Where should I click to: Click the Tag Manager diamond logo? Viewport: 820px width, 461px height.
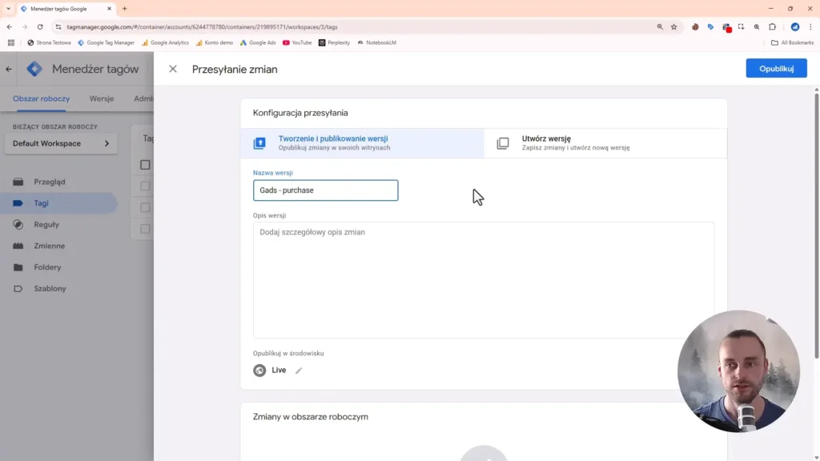34,69
